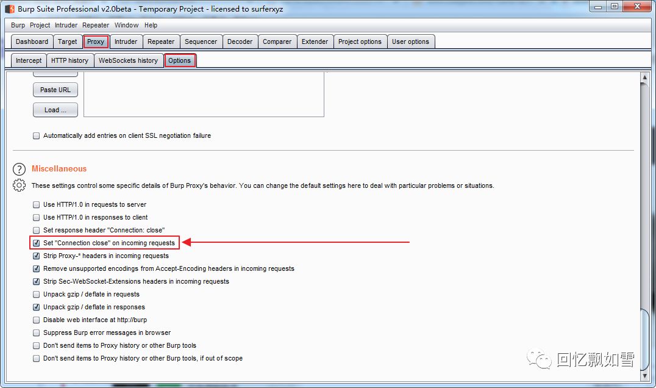Open the Intruder menu

click(66, 25)
